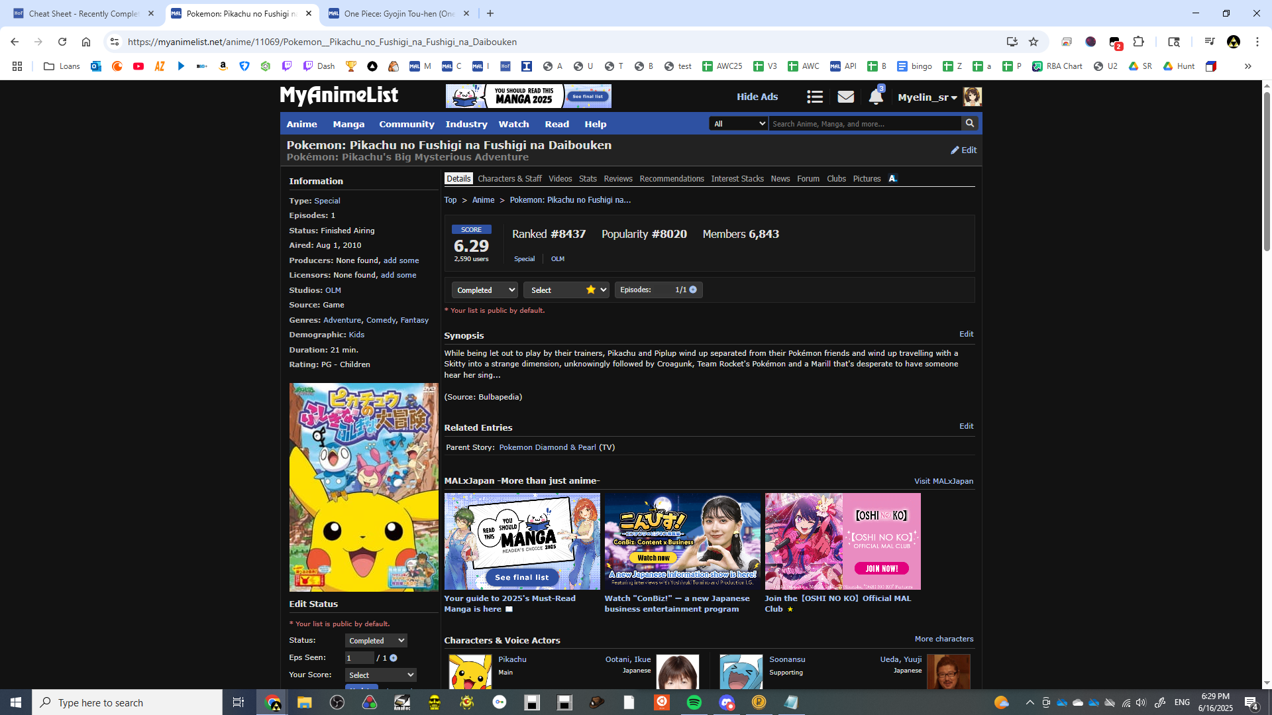Viewport: 1272px width, 715px height.
Task: Click the Adventure genre link
Action: (342, 320)
